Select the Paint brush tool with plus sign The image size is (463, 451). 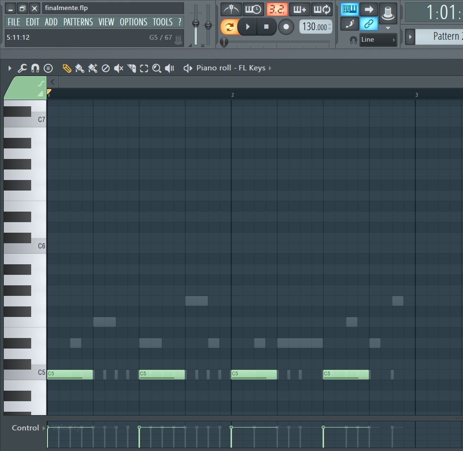93,68
